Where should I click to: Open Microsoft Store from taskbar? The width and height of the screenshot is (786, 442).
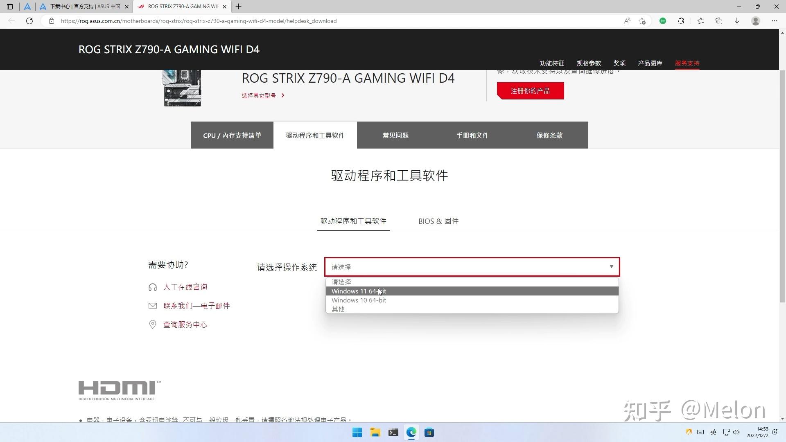[429, 433]
